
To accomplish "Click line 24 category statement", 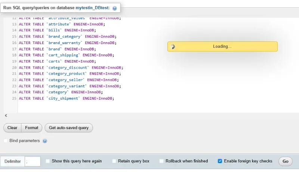I will point(61,92).
